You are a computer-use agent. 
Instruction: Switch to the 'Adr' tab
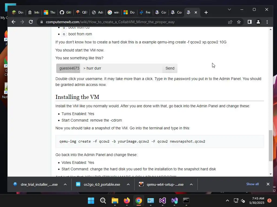point(97,12)
